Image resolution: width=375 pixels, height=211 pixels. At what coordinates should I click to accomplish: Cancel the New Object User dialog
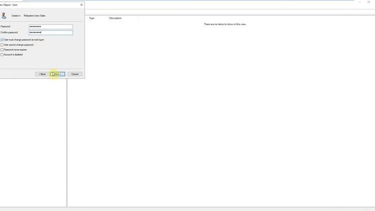point(75,74)
